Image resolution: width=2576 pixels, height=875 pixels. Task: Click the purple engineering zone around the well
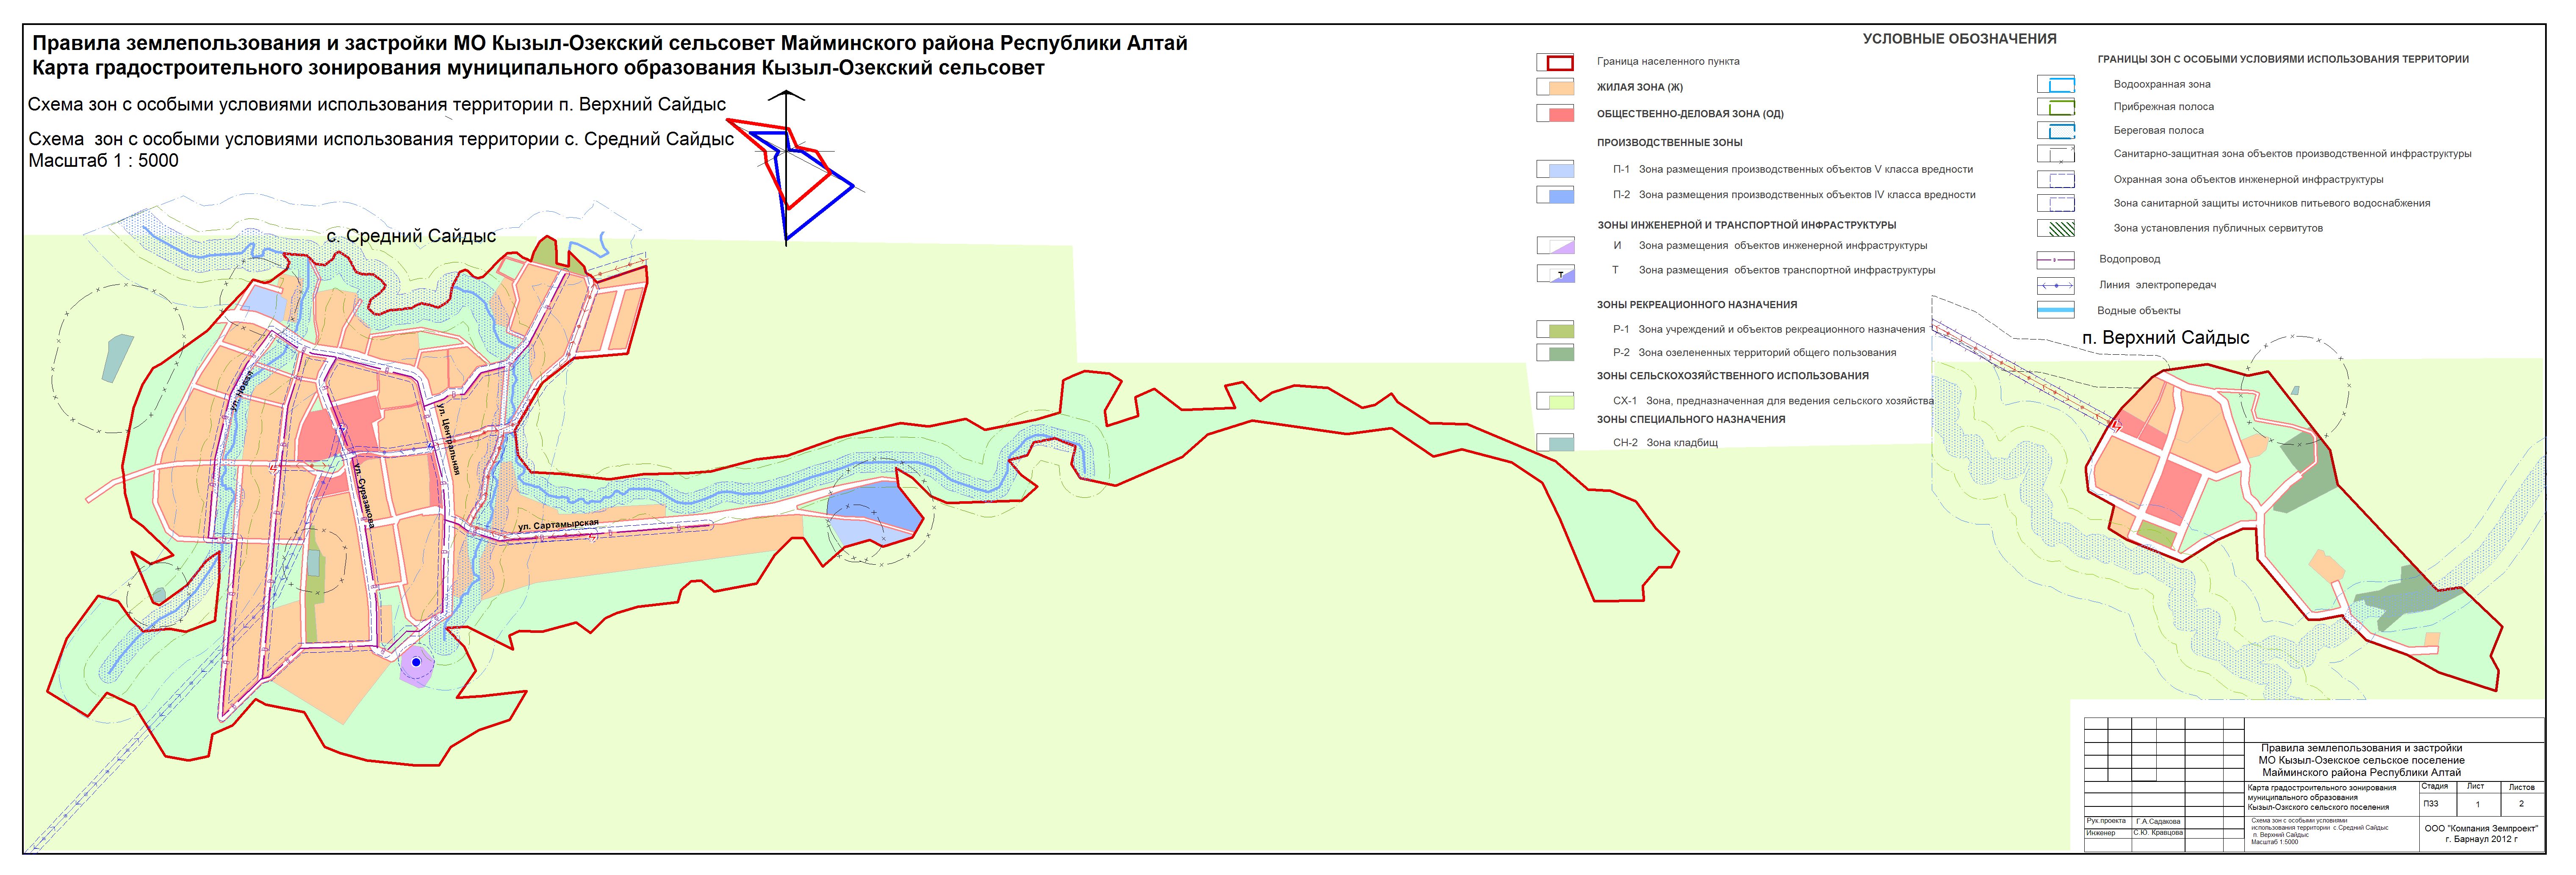[416, 665]
